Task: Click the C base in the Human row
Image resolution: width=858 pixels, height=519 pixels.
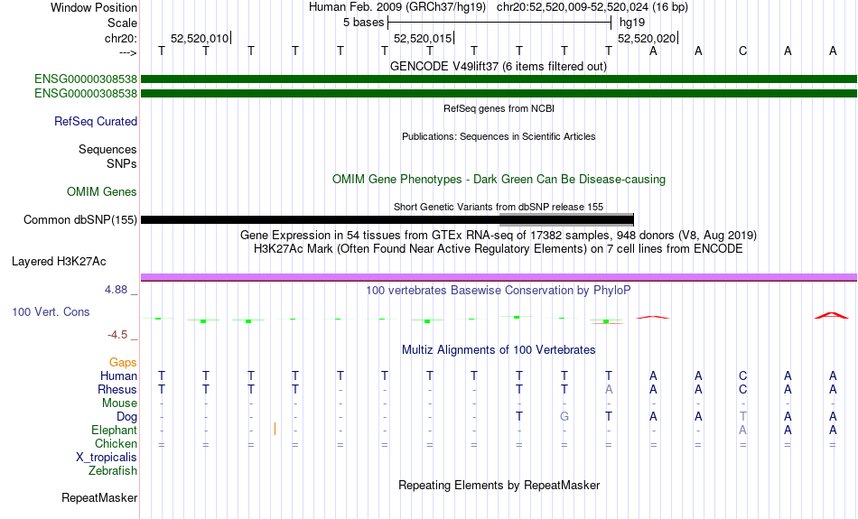Action: 742,375
